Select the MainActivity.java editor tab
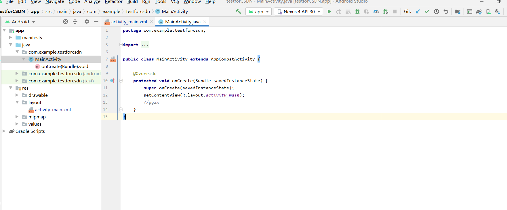Screen dimensions: 507x210 183,22
